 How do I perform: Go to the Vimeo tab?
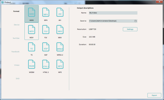coord(17,65)
